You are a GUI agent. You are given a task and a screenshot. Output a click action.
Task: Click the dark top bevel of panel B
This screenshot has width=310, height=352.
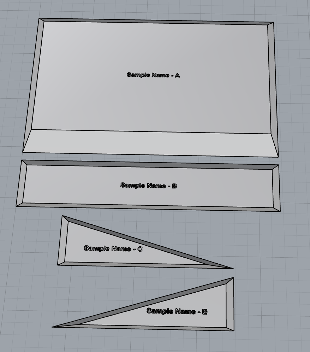click(x=148, y=164)
